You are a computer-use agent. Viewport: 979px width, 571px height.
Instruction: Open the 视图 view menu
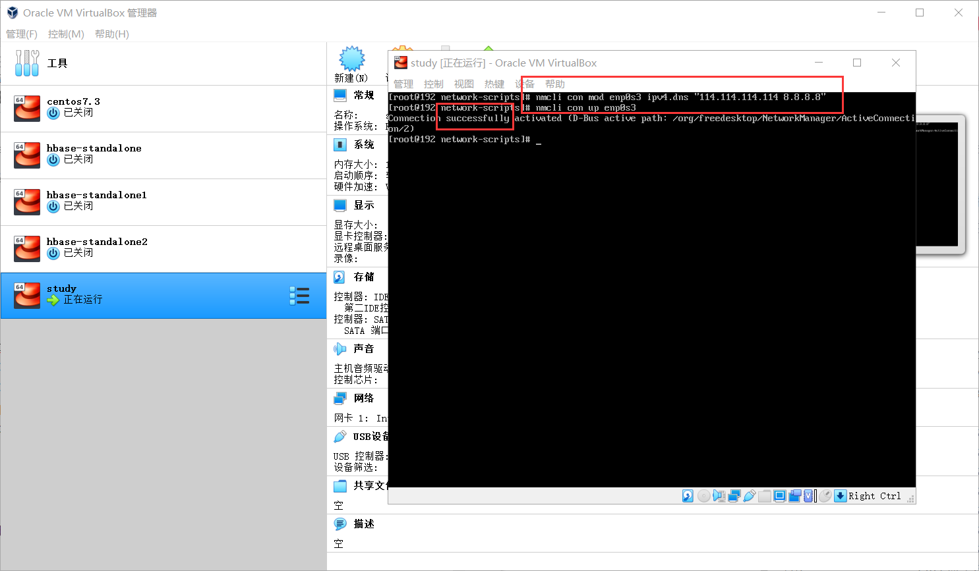point(463,84)
